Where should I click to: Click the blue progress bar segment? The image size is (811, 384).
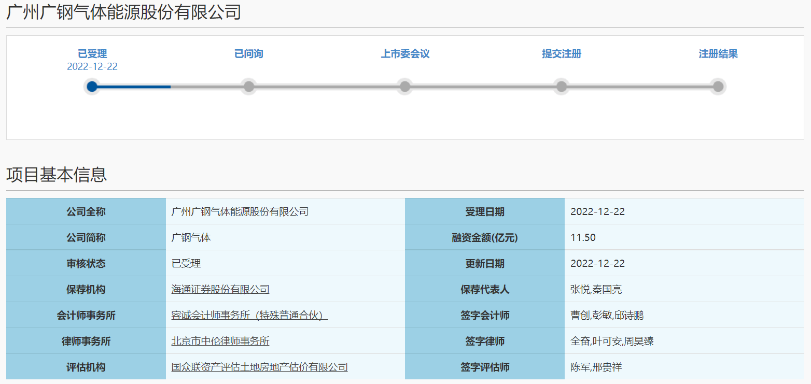coord(132,87)
